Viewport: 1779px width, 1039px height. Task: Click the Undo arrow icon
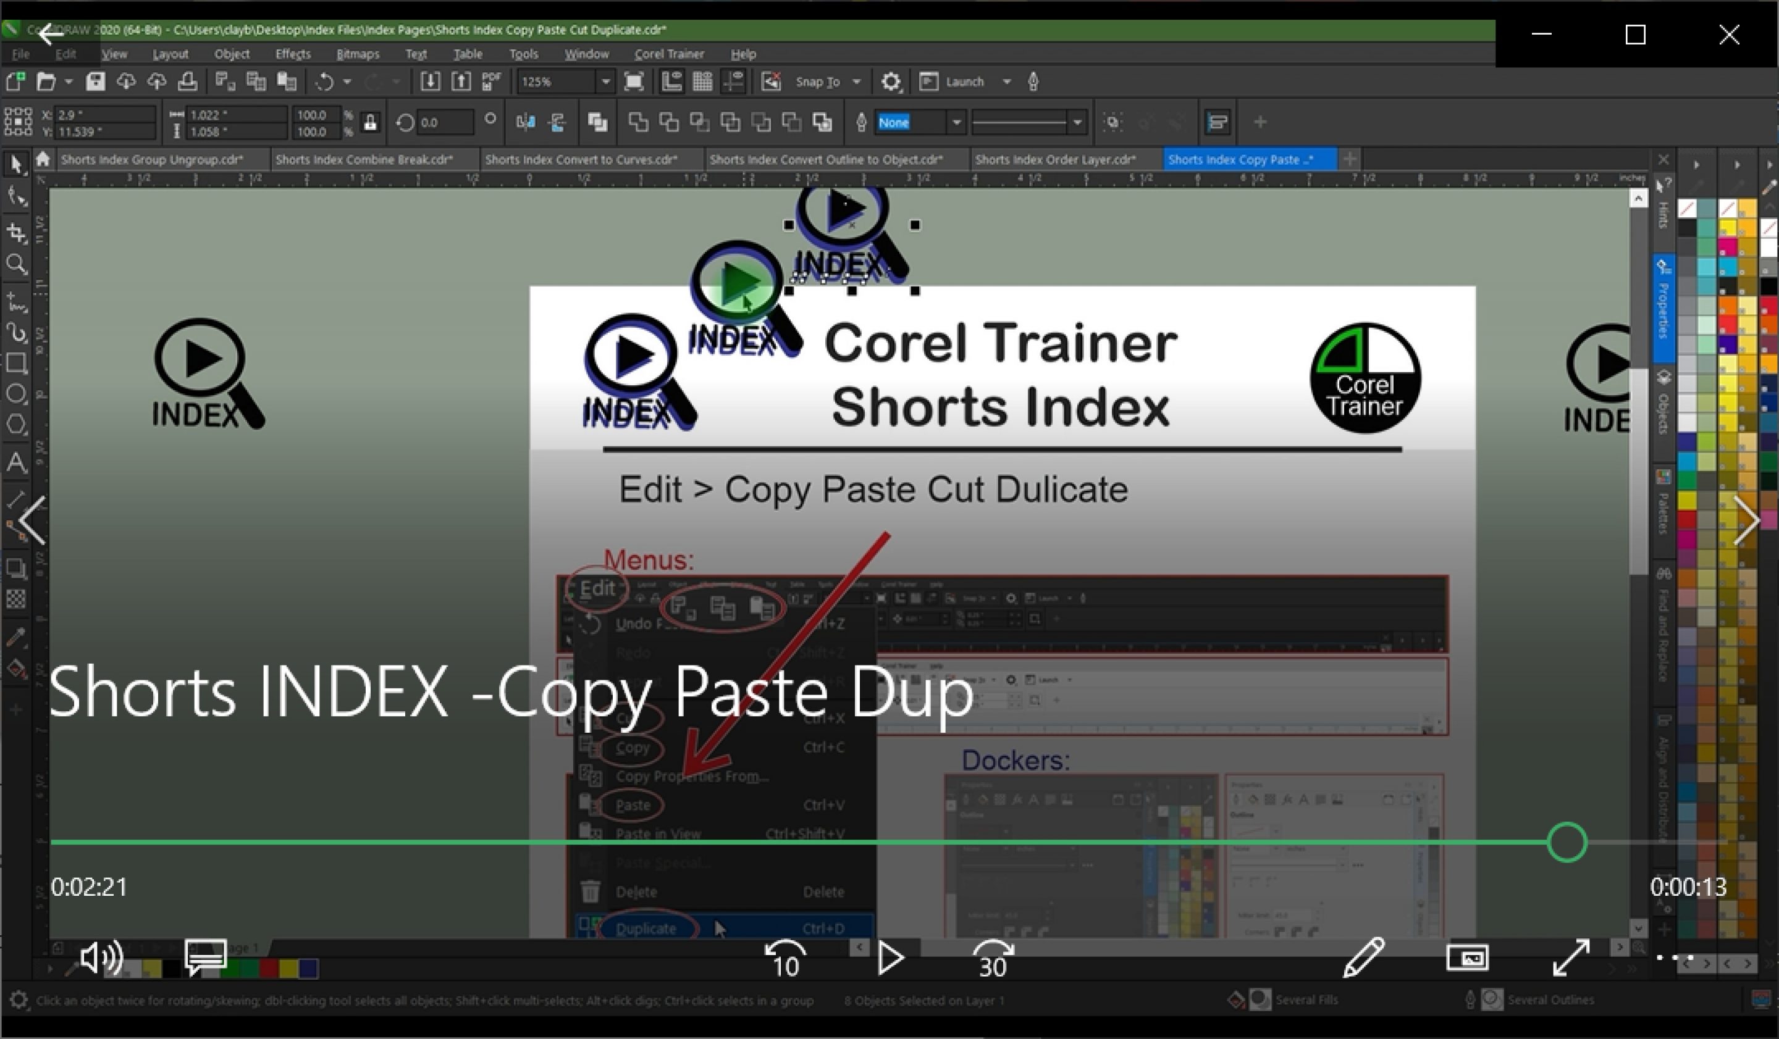click(x=324, y=82)
